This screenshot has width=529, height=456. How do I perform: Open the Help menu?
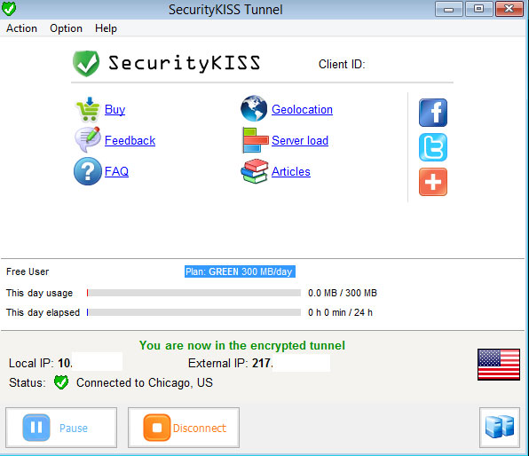point(106,28)
